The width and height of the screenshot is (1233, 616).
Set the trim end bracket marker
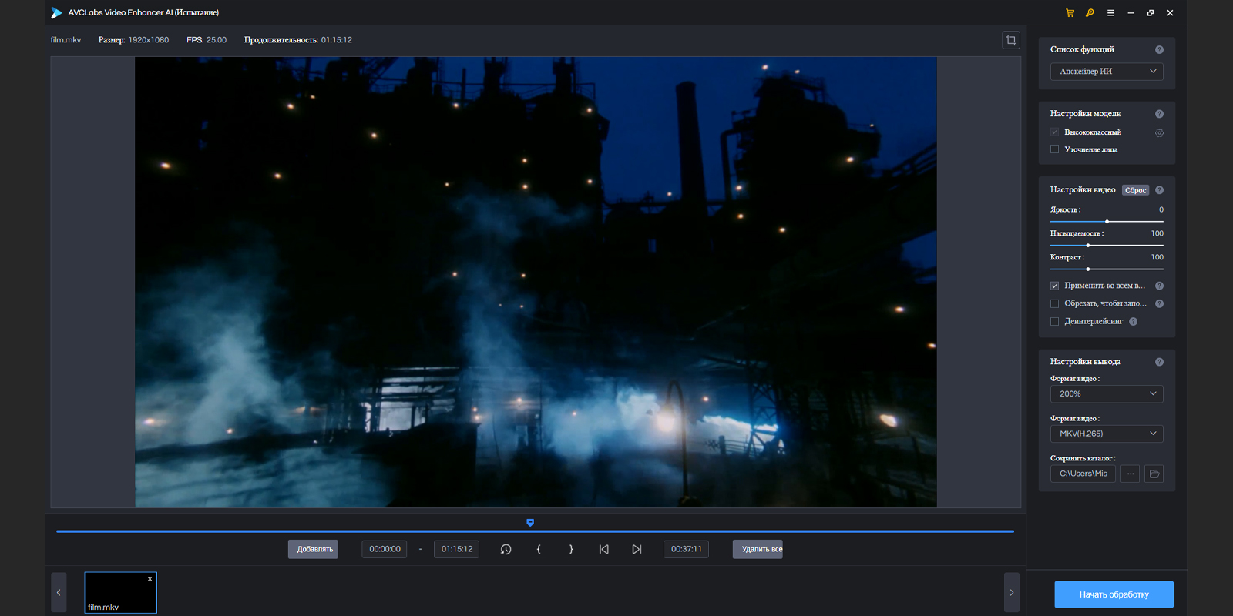571,549
